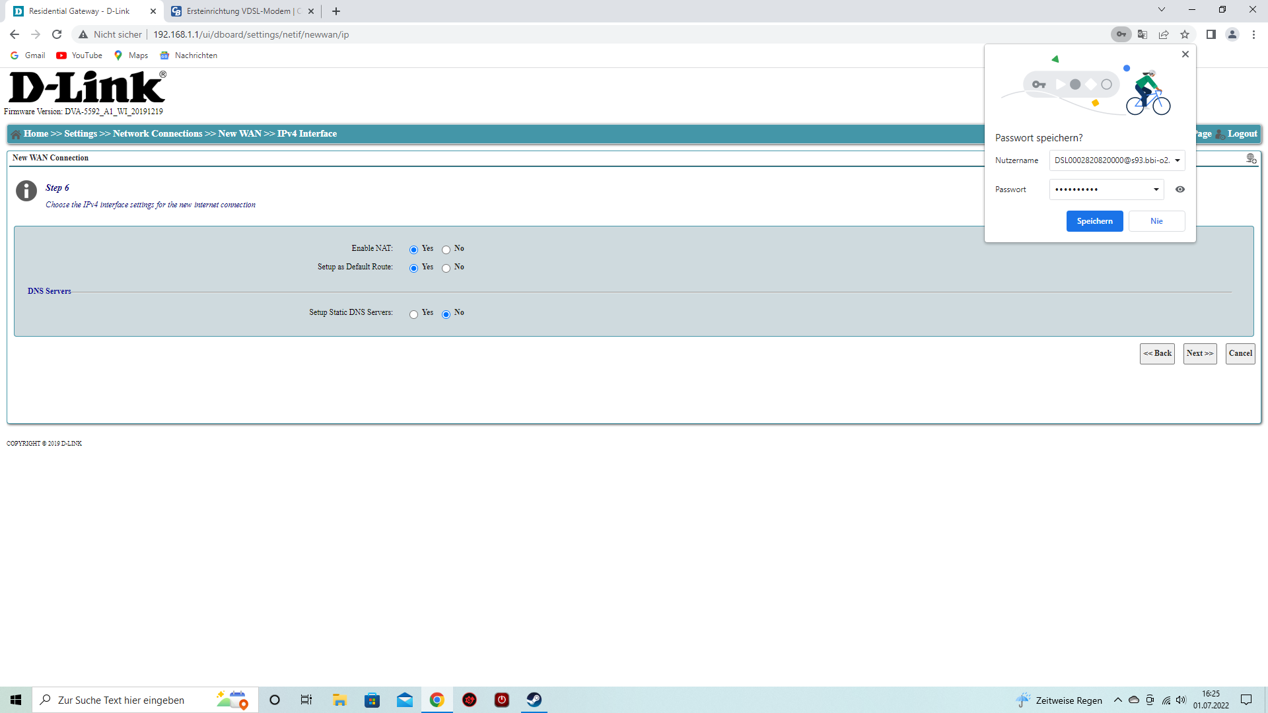This screenshot has width=1268, height=713.
Task: Show password using the eye icon
Action: point(1180,189)
